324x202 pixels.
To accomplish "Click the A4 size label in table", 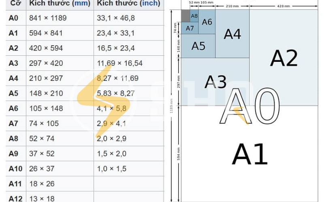I will point(13,78).
